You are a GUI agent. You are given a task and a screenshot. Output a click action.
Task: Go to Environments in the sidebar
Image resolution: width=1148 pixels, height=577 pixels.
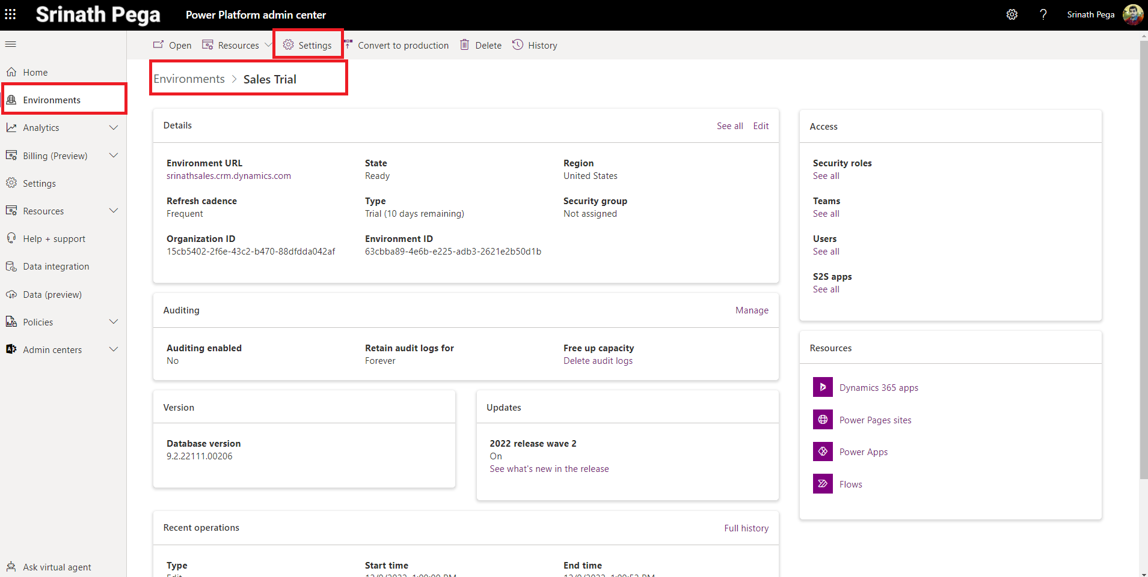[52, 100]
